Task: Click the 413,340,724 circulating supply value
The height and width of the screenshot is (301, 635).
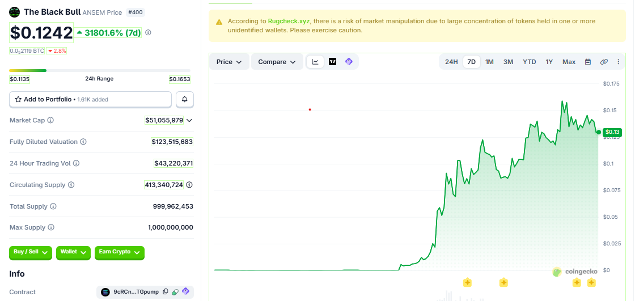Action: click(x=164, y=185)
